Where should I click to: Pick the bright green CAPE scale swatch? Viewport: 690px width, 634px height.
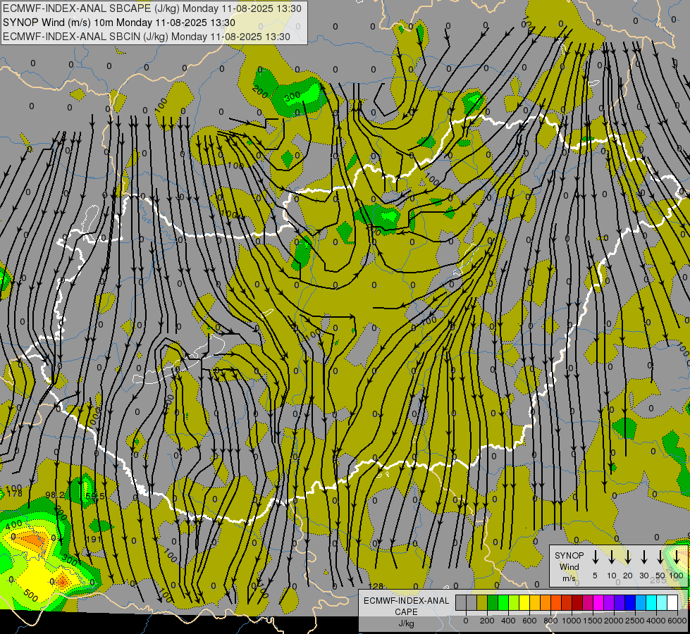(x=503, y=602)
